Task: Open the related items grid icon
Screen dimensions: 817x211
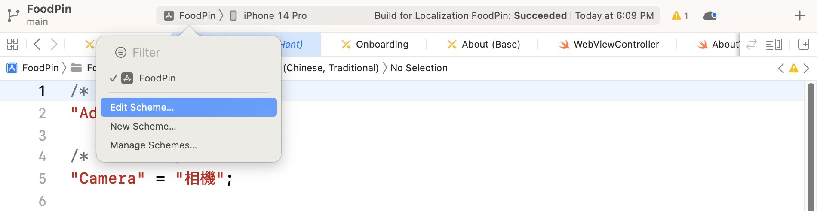Action: tap(12, 44)
